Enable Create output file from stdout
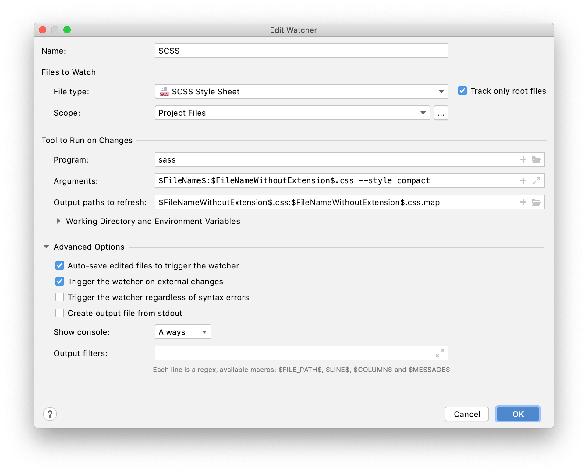This screenshot has height=473, width=588. (60, 313)
